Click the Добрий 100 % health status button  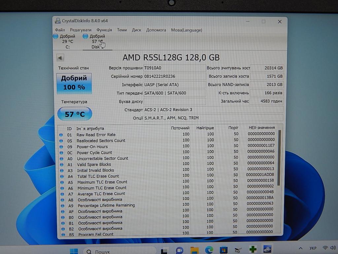[74, 83]
